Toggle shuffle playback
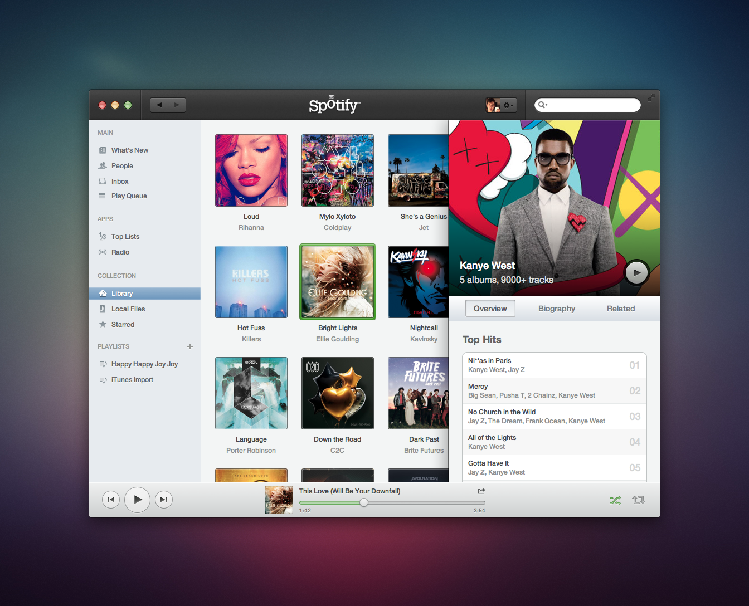Image resolution: width=749 pixels, height=606 pixels. 615,500
